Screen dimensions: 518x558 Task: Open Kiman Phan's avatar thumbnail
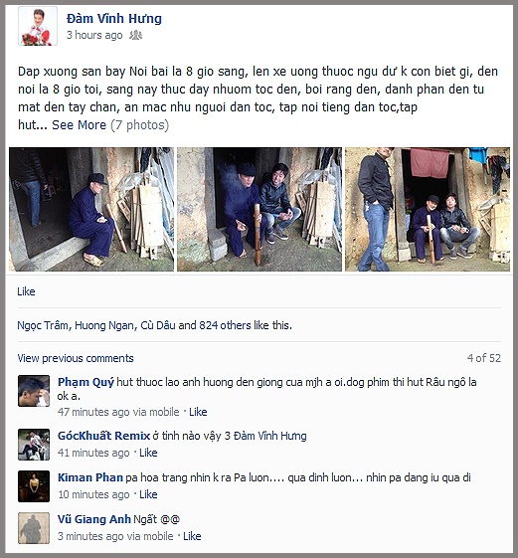coord(34,486)
